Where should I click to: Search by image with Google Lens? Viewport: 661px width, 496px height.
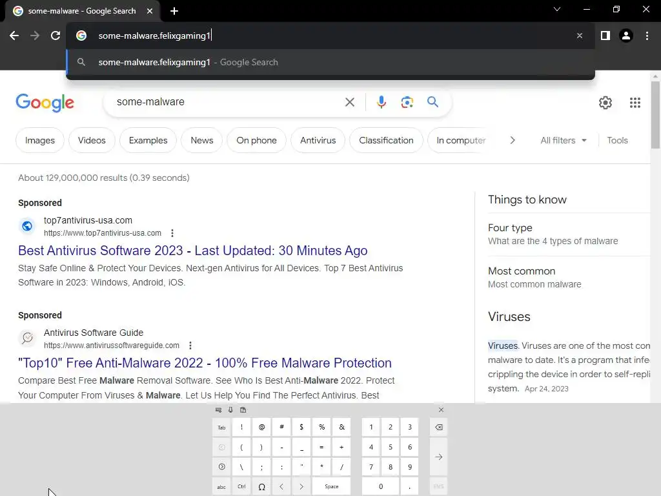click(x=407, y=102)
